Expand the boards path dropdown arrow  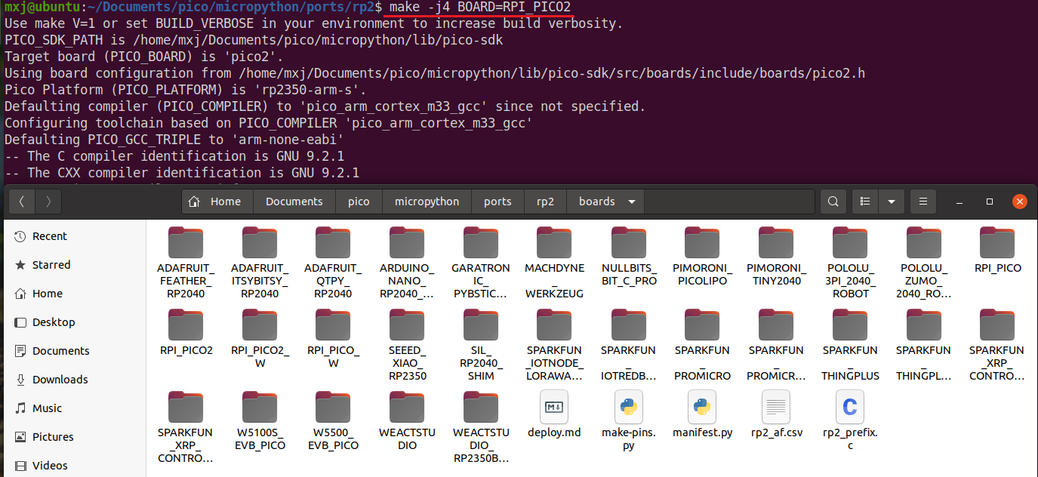[631, 202]
